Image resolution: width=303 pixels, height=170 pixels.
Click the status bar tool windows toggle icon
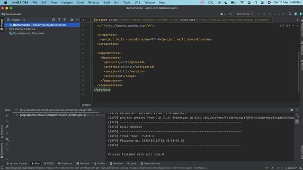(2, 168)
